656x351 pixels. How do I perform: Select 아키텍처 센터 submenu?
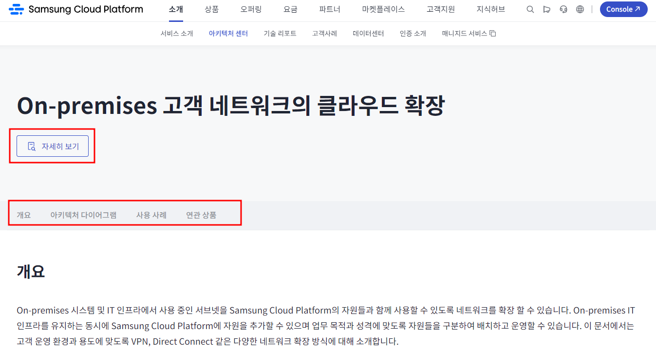[228, 34]
